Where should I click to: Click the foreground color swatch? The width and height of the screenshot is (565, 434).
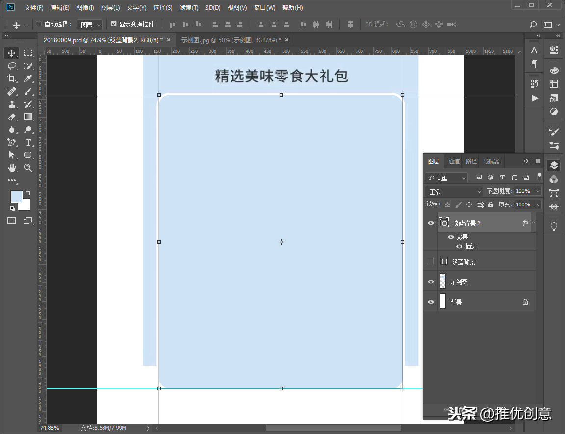[16, 197]
